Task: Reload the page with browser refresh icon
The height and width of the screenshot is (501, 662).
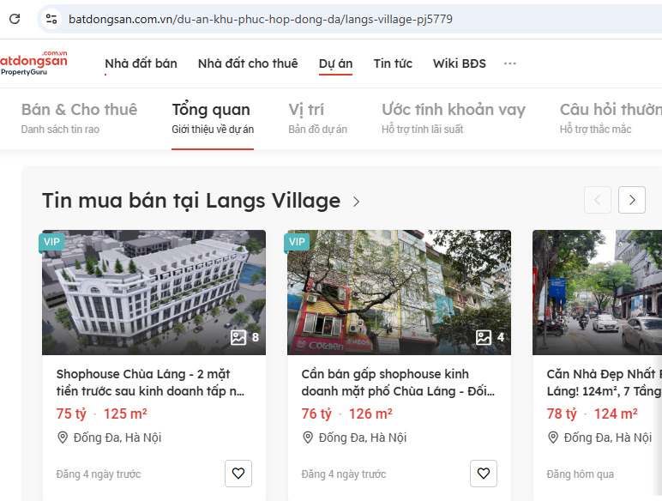Action: pos(15,19)
